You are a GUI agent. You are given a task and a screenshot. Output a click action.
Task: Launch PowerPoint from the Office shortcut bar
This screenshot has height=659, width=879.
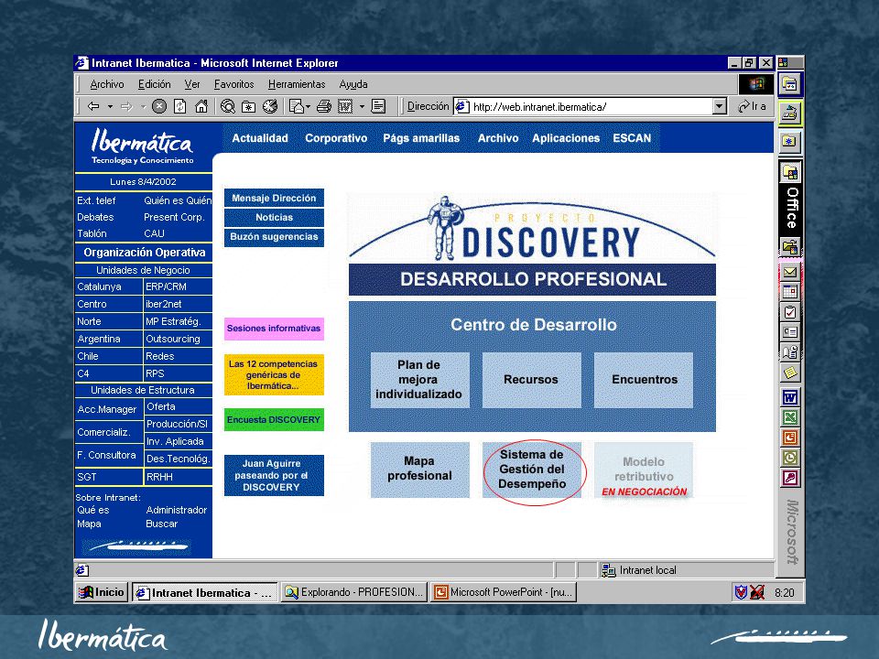790,438
